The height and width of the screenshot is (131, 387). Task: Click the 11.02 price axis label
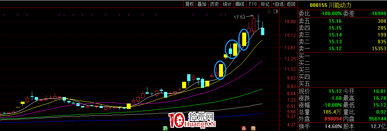(290, 69)
